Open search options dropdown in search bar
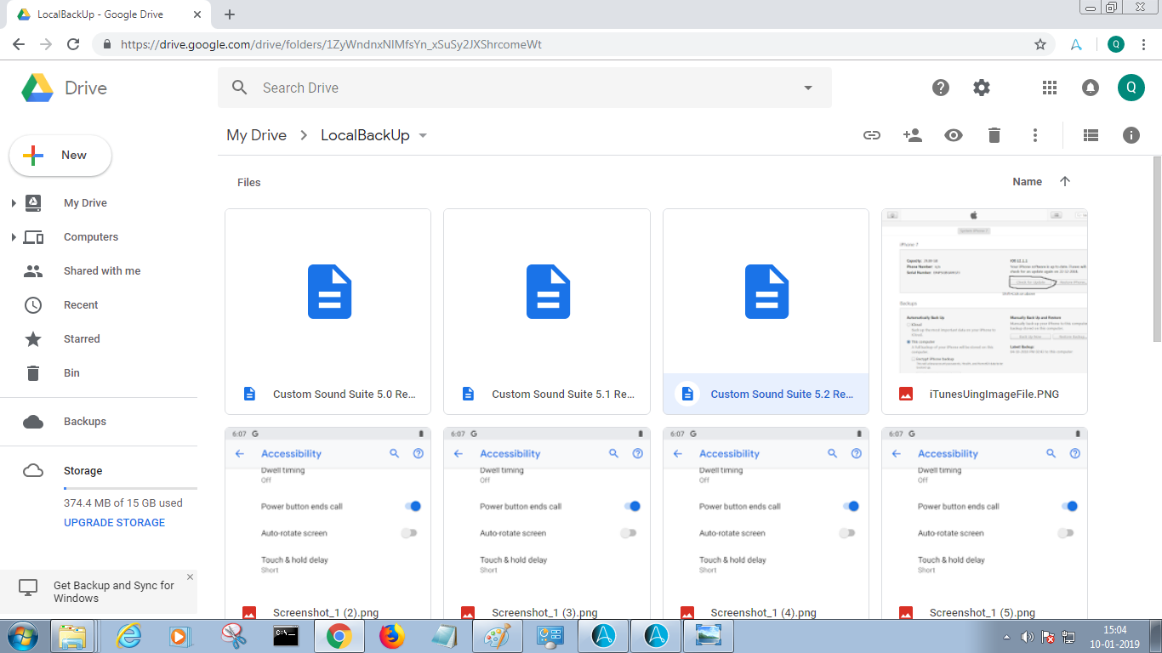The image size is (1162, 653). coord(807,88)
